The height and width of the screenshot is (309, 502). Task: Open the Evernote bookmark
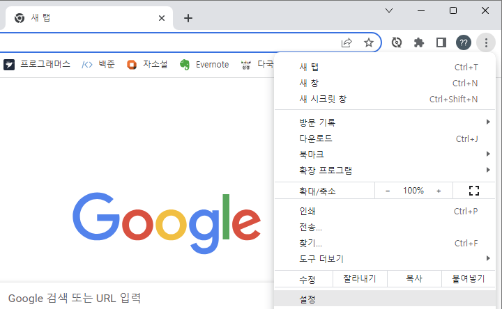[x=204, y=65]
